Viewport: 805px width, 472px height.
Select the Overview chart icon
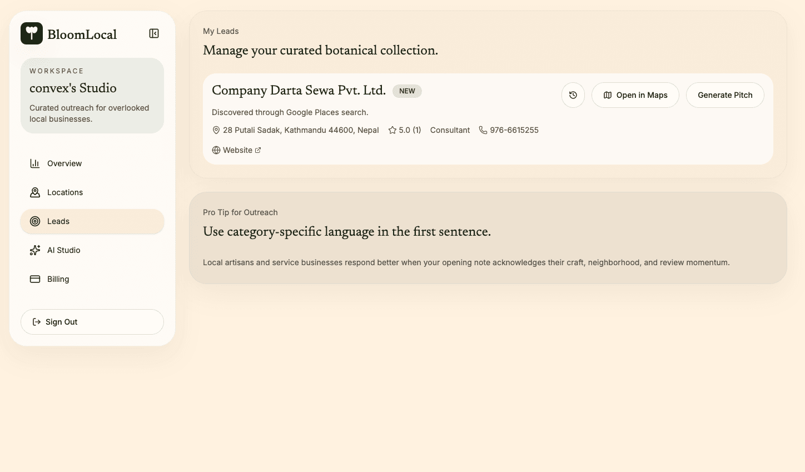coord(34,163)
